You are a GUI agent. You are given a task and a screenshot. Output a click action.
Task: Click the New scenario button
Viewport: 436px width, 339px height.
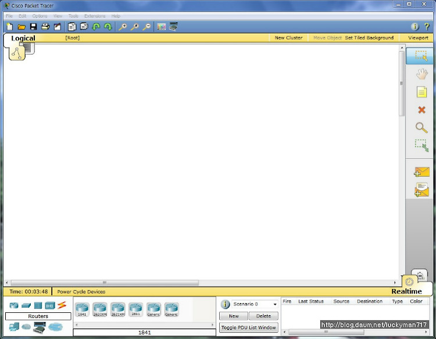pos(234,316)
